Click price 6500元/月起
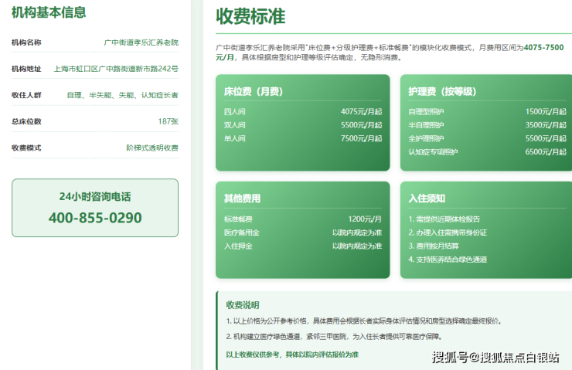 546,152
